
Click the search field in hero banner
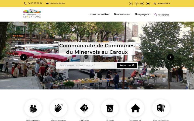point(87,65)
